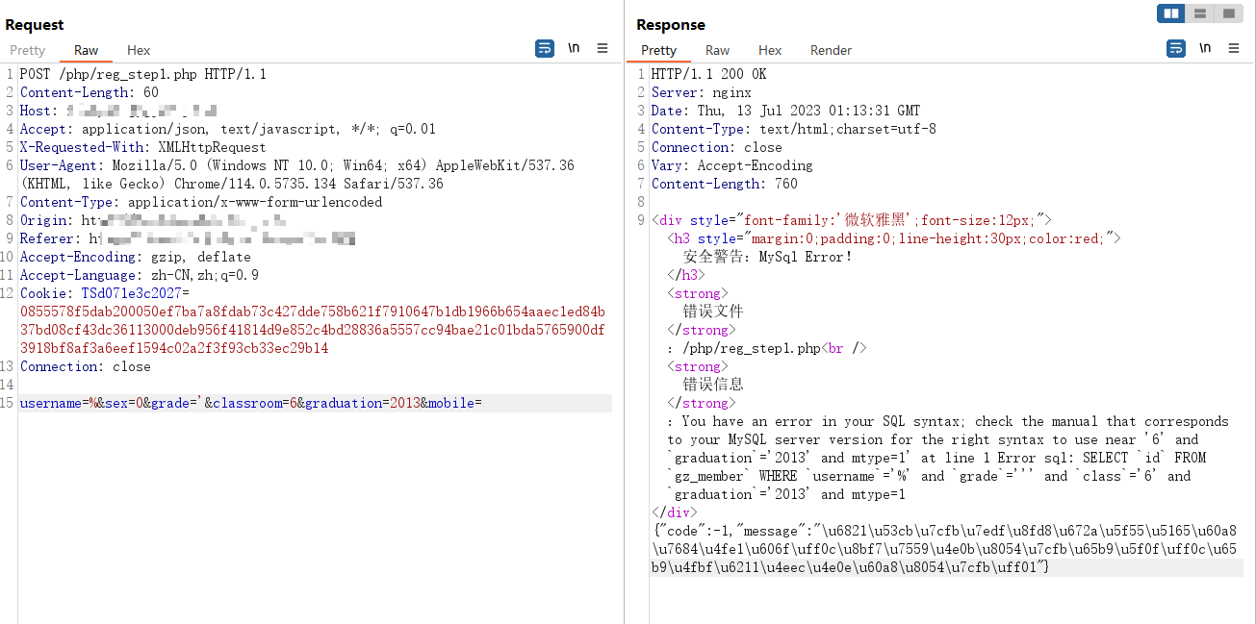Click the request Content-Type x-www-form-urlencoded header
1256x624 pixels.
(x=201, y=202)
